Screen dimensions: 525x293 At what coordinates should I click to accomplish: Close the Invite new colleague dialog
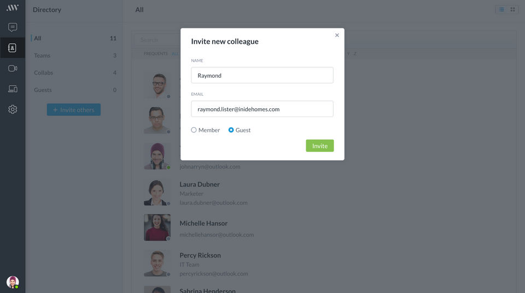pyautogui.click(x=337, y=35)
